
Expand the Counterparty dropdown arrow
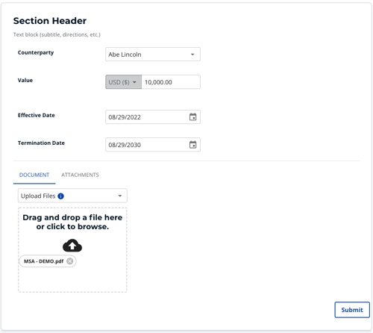coord(192,55)
